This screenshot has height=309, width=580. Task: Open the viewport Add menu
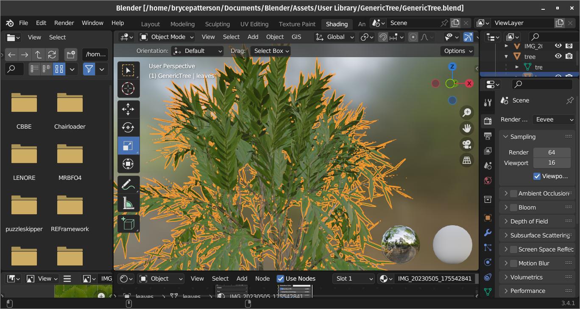pyautogui.click(x=253, y=37)
